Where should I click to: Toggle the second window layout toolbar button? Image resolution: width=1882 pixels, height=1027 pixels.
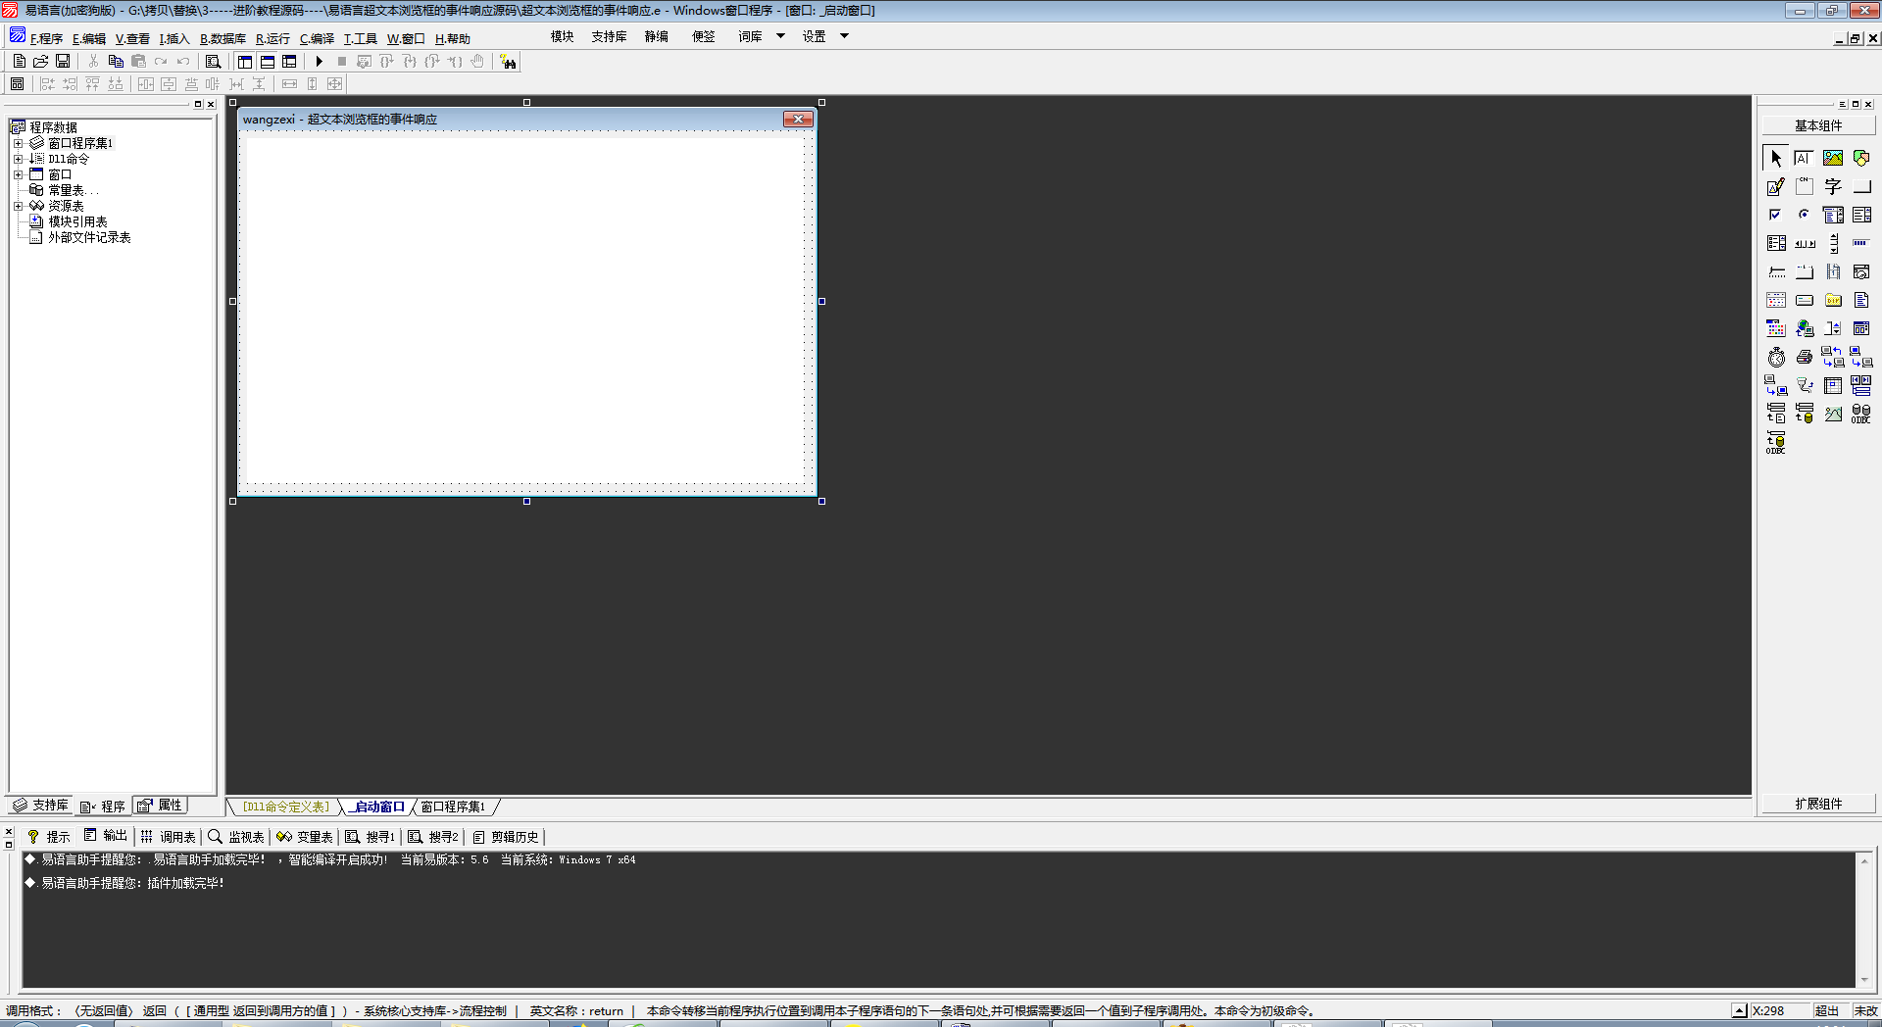click(268, 62)
